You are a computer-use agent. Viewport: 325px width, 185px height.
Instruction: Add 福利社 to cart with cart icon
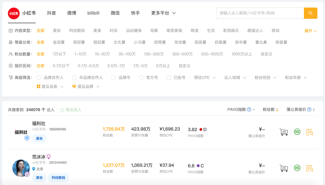point(284,132)
